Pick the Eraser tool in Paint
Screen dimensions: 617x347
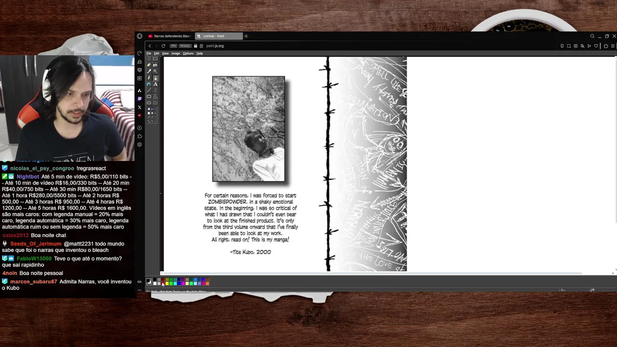(149, 65)
